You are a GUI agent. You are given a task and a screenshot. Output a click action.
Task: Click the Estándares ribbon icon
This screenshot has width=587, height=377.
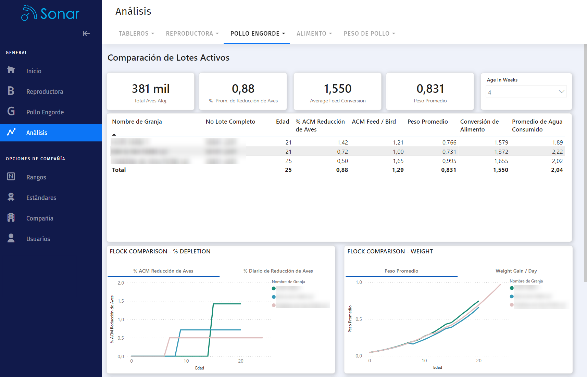(x=11, y=197)
